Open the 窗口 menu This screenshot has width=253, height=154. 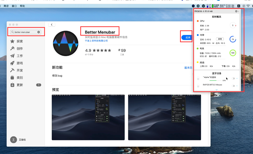pos(14,6)
